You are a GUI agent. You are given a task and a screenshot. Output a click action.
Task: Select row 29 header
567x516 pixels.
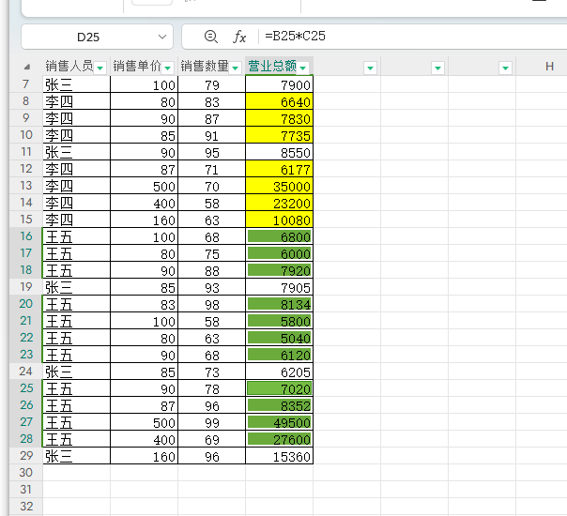click(x=25, y=456)
